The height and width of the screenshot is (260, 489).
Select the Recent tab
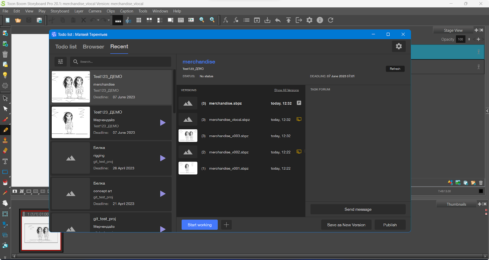coord(119,47)
